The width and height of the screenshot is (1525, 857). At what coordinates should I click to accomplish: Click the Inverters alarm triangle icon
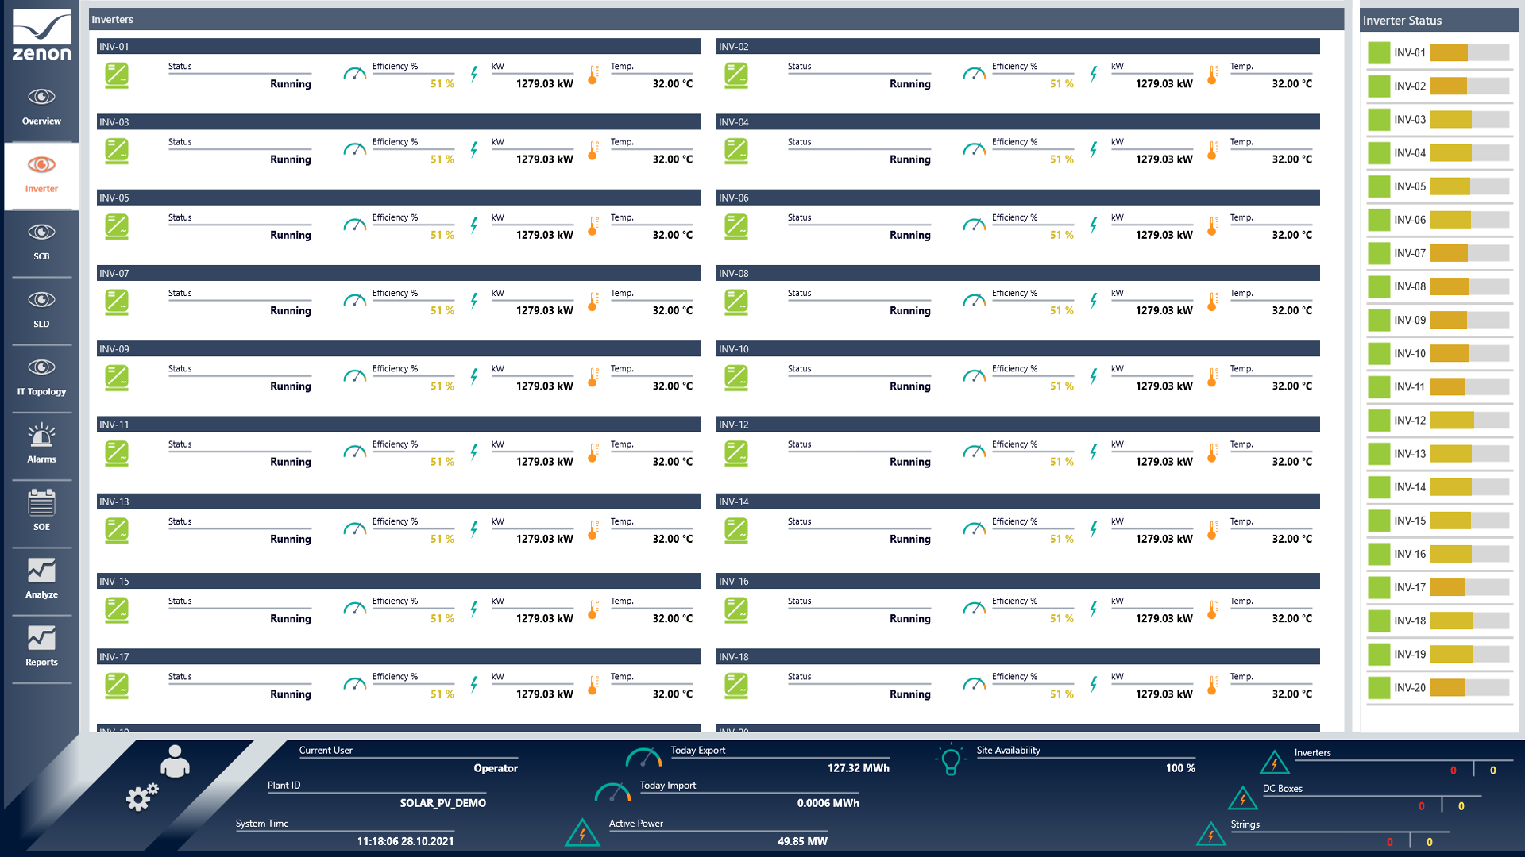(x=1274, y=763)
